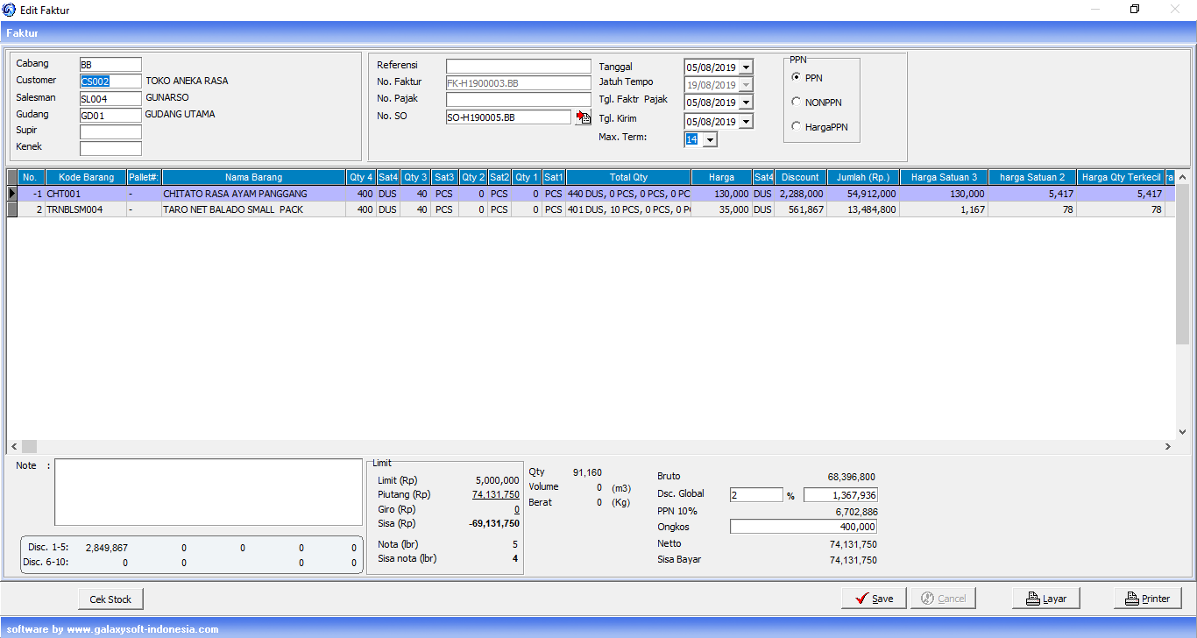
Task: Click the SO lookup icon beside No. SO
Action: pyautogui.click(x=584, y=117)
